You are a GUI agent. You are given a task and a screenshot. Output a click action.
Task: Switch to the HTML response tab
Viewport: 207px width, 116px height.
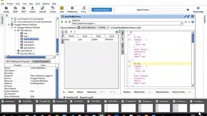pos(123,45)
